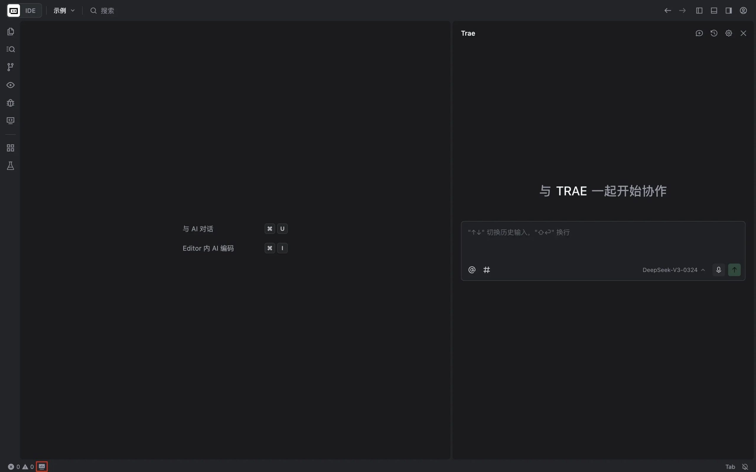Open the Explorer files view
This screenshot has width=756, height=472.
click(x=11, y=32)
